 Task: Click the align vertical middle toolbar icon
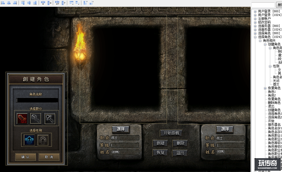pos(29,3)
